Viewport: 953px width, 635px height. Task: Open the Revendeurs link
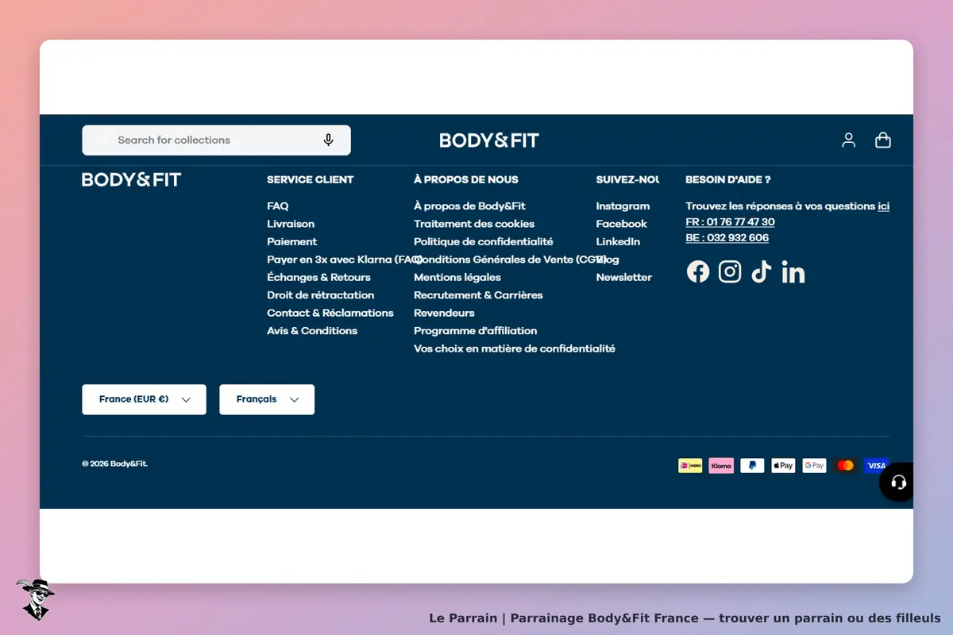444,314
